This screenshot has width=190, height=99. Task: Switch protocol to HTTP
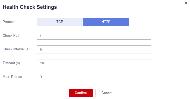tap(106, 22)
